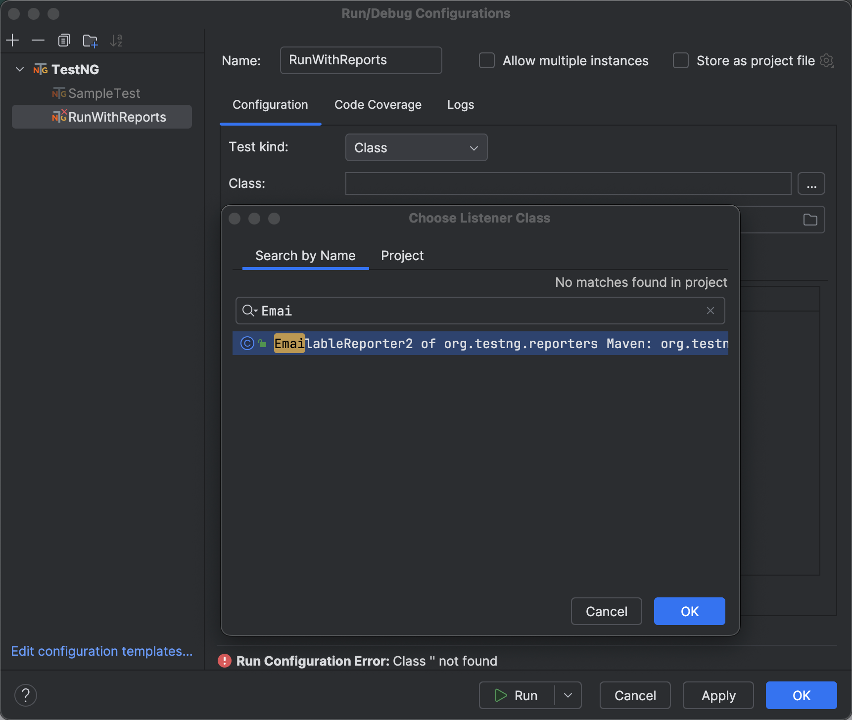The image size is (852, 720).
Task: Sort configurations alphabetically
Action: (x=116, y=40)
